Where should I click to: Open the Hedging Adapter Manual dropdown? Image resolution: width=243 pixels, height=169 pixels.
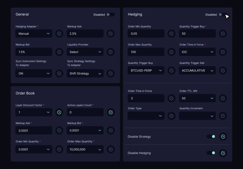pyautogui.click(x=34, y=34)
